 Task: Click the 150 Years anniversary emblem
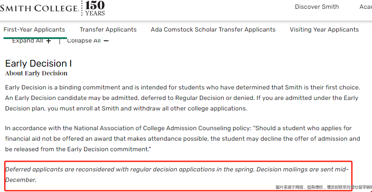pos(95,8)
